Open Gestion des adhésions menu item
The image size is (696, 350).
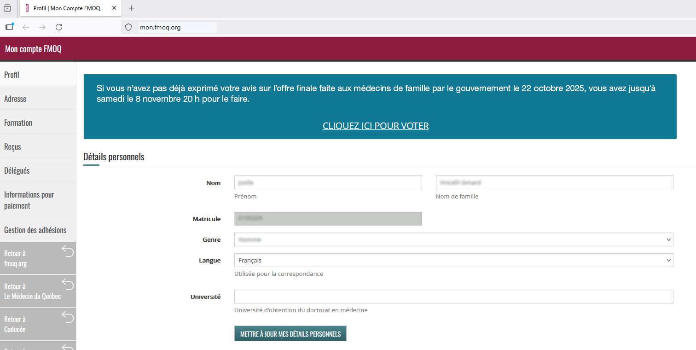35,230
